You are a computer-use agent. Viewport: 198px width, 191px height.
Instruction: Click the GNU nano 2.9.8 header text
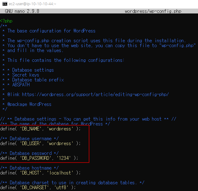click(22, 11)
